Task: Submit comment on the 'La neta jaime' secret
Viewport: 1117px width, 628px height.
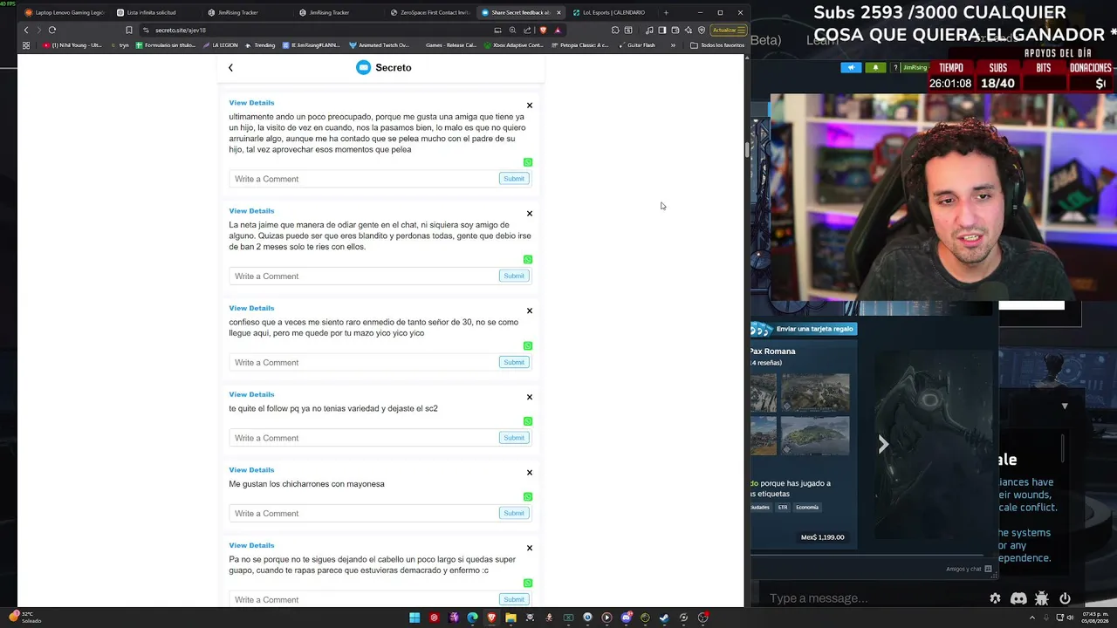Action: 514,276
